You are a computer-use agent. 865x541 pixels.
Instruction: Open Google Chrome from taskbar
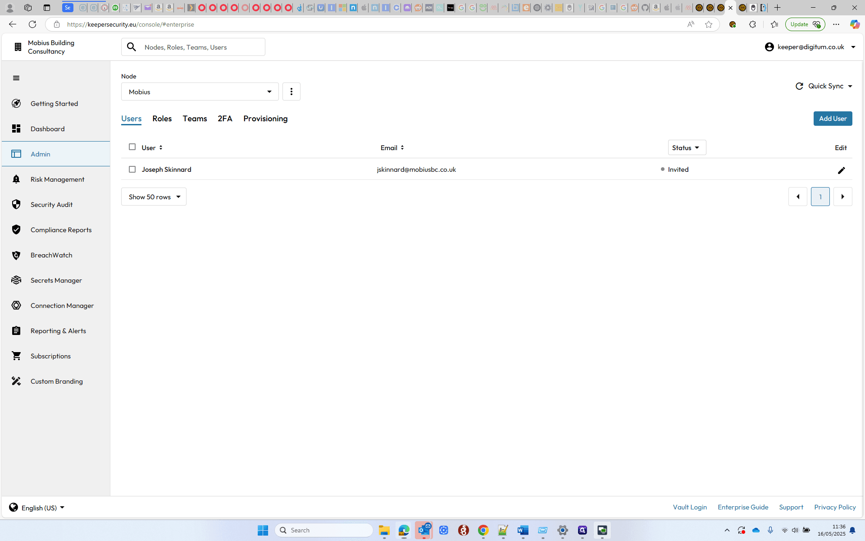tap(483, 530)
